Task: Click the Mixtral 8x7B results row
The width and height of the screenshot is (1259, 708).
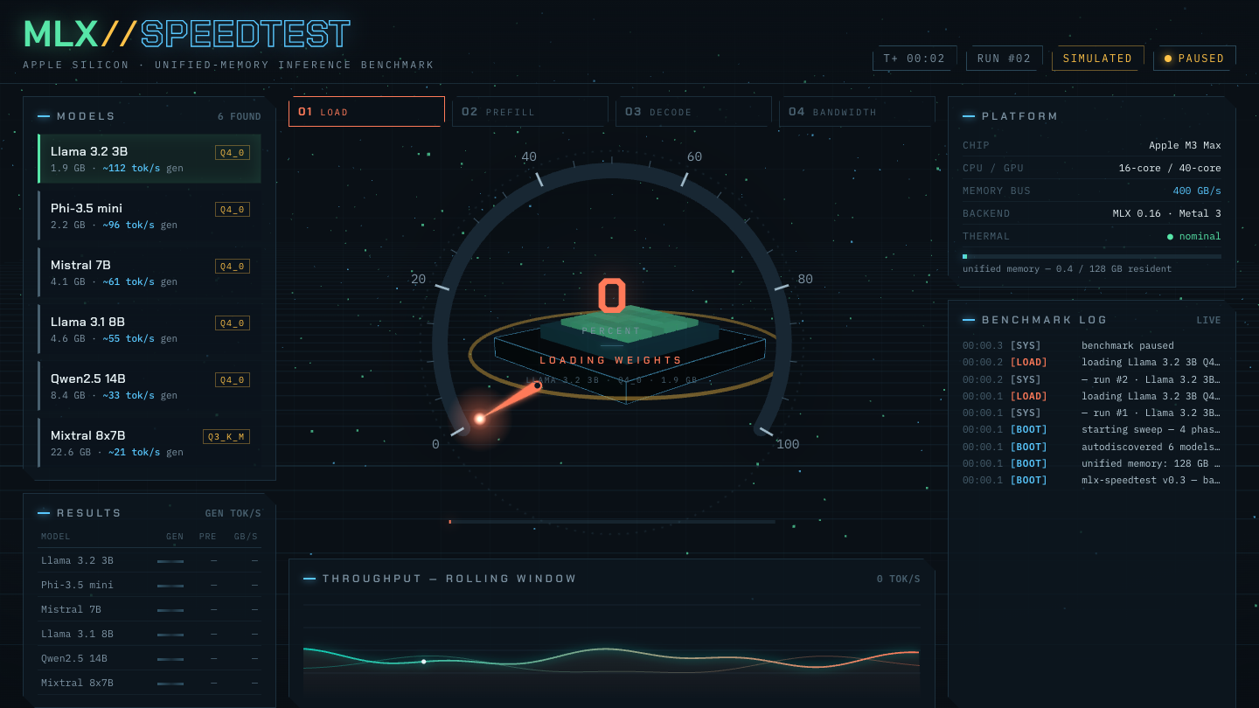Action: 150,683
